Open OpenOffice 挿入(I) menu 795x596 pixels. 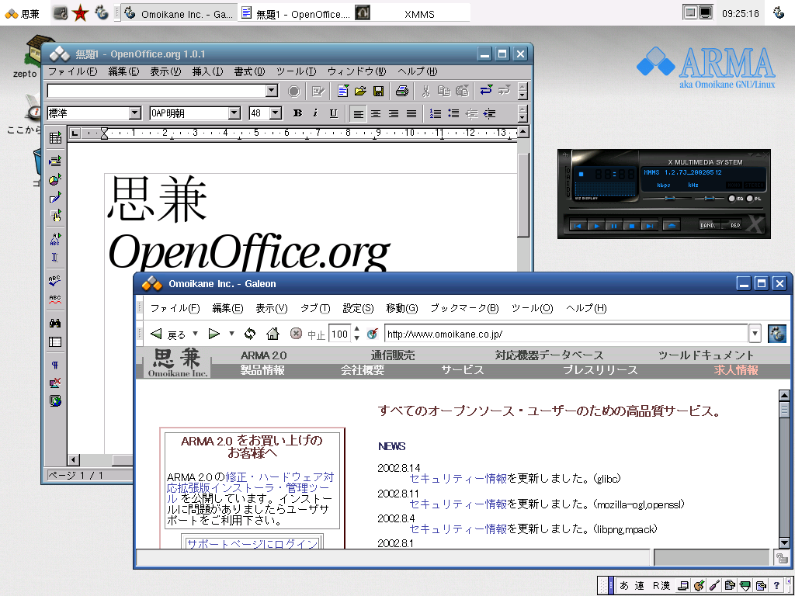[x=207, y=71]
